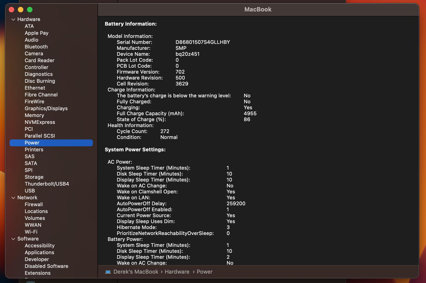Click Derek's MacBook in path bar

point(136,272)
